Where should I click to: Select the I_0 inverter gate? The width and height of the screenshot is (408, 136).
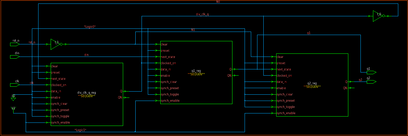pos(379,16)
